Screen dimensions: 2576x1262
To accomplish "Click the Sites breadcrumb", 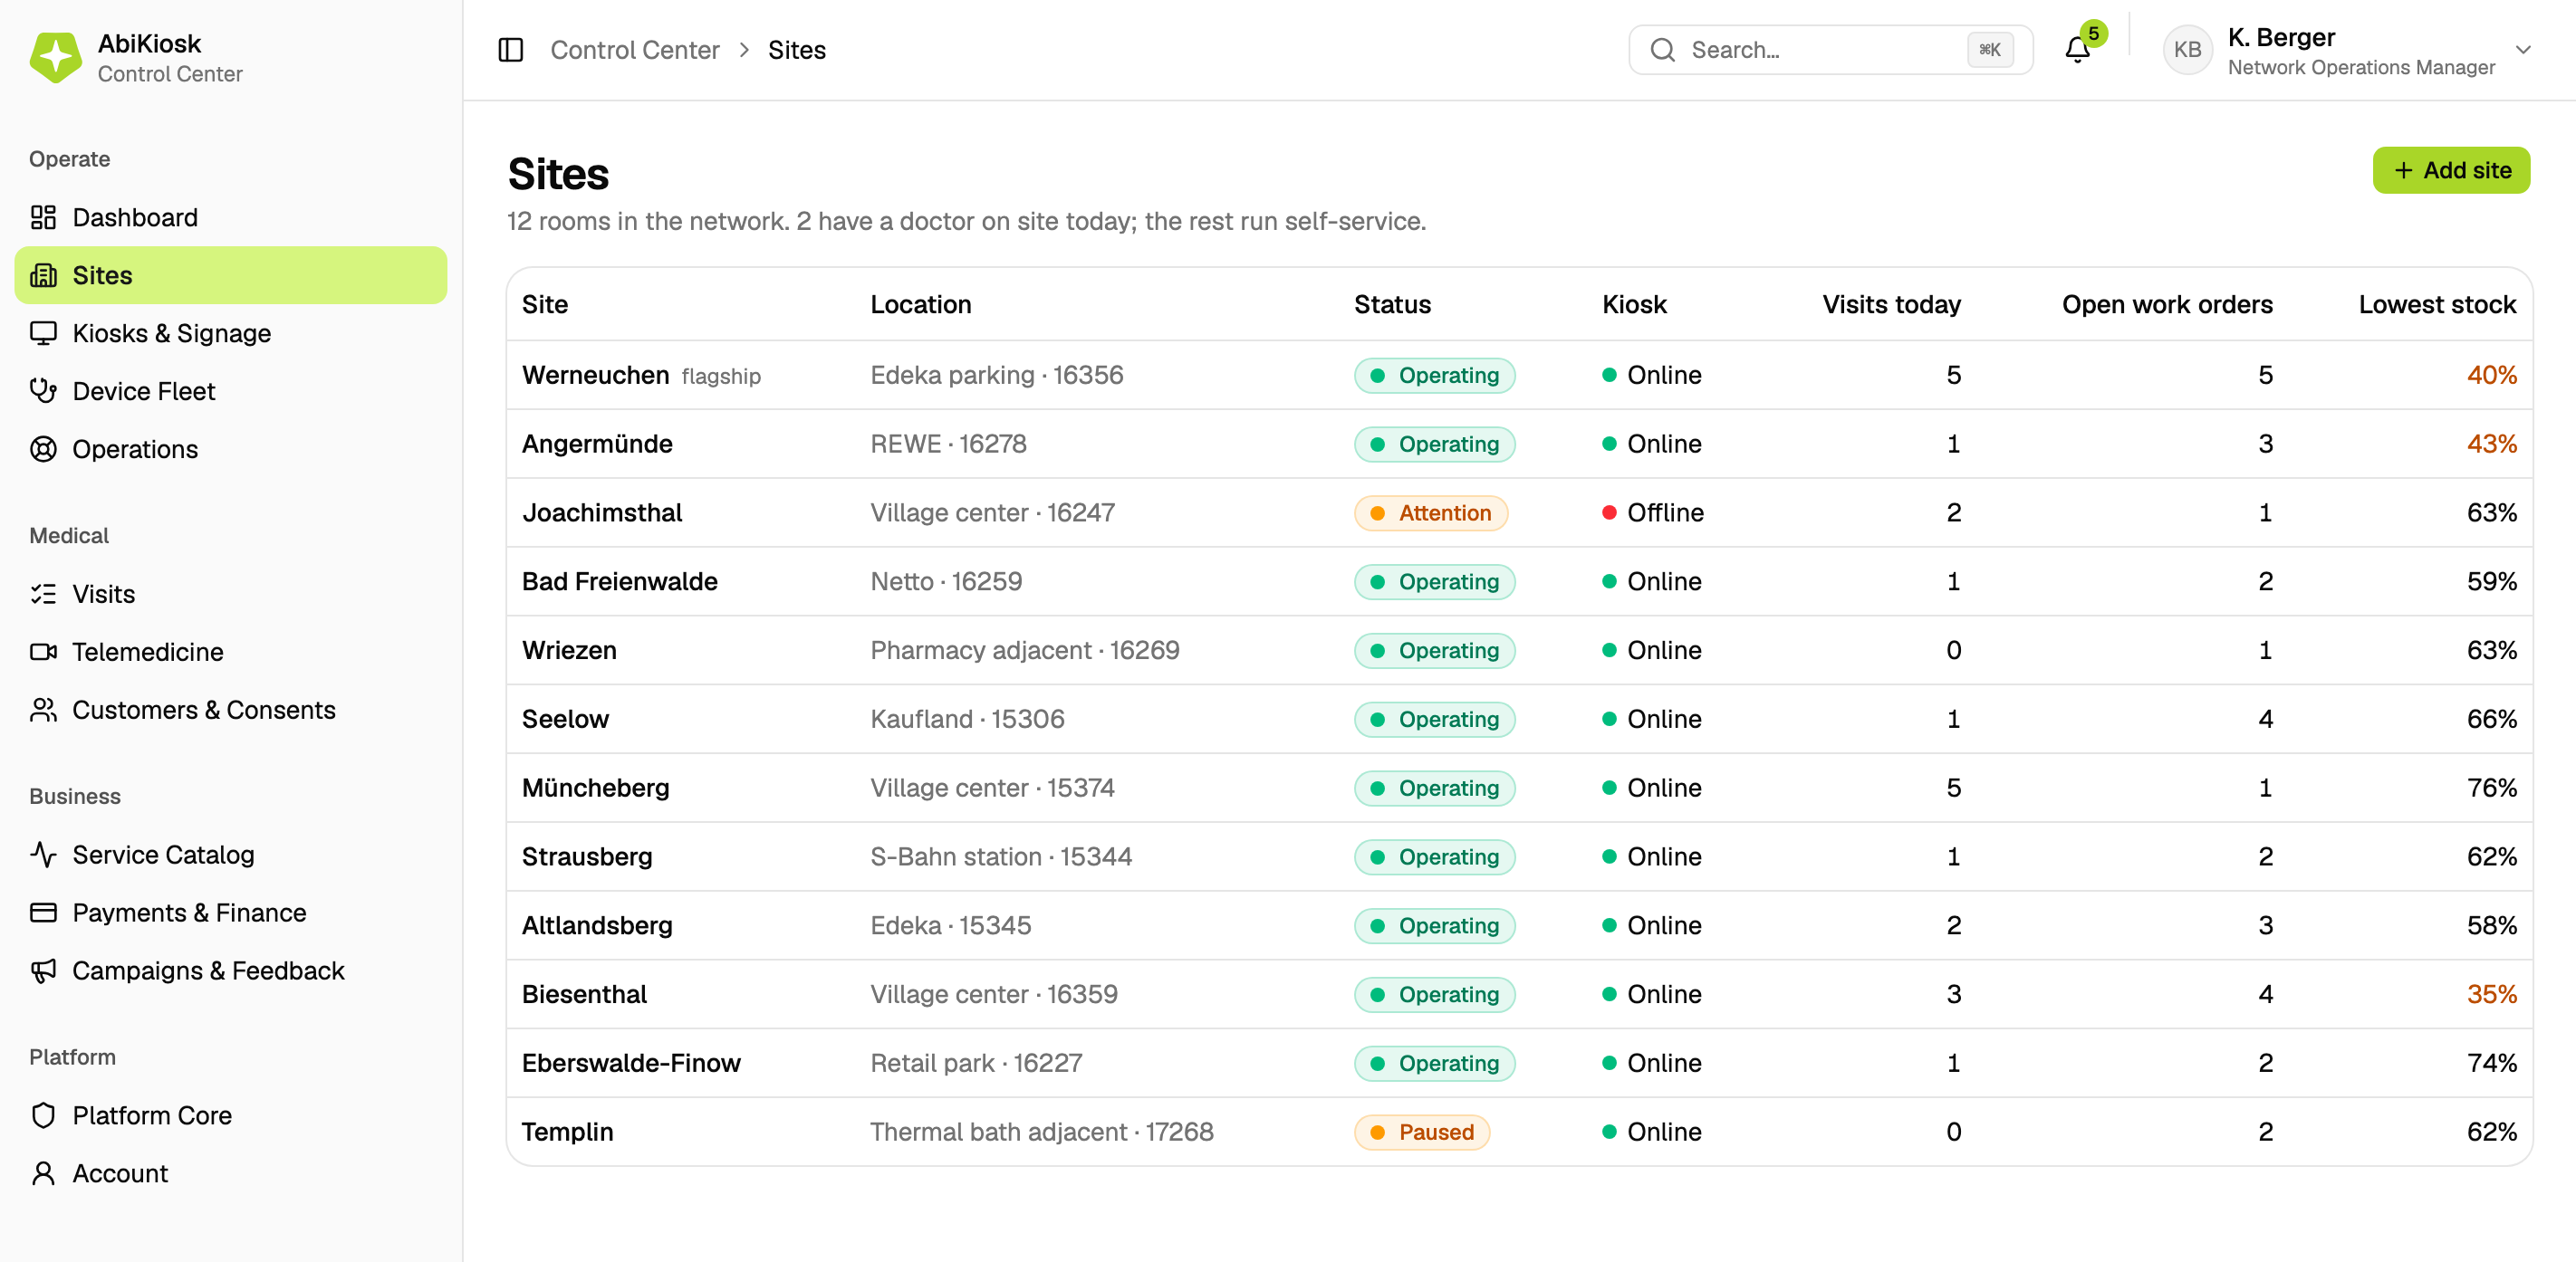I will (x=796, y=50).
